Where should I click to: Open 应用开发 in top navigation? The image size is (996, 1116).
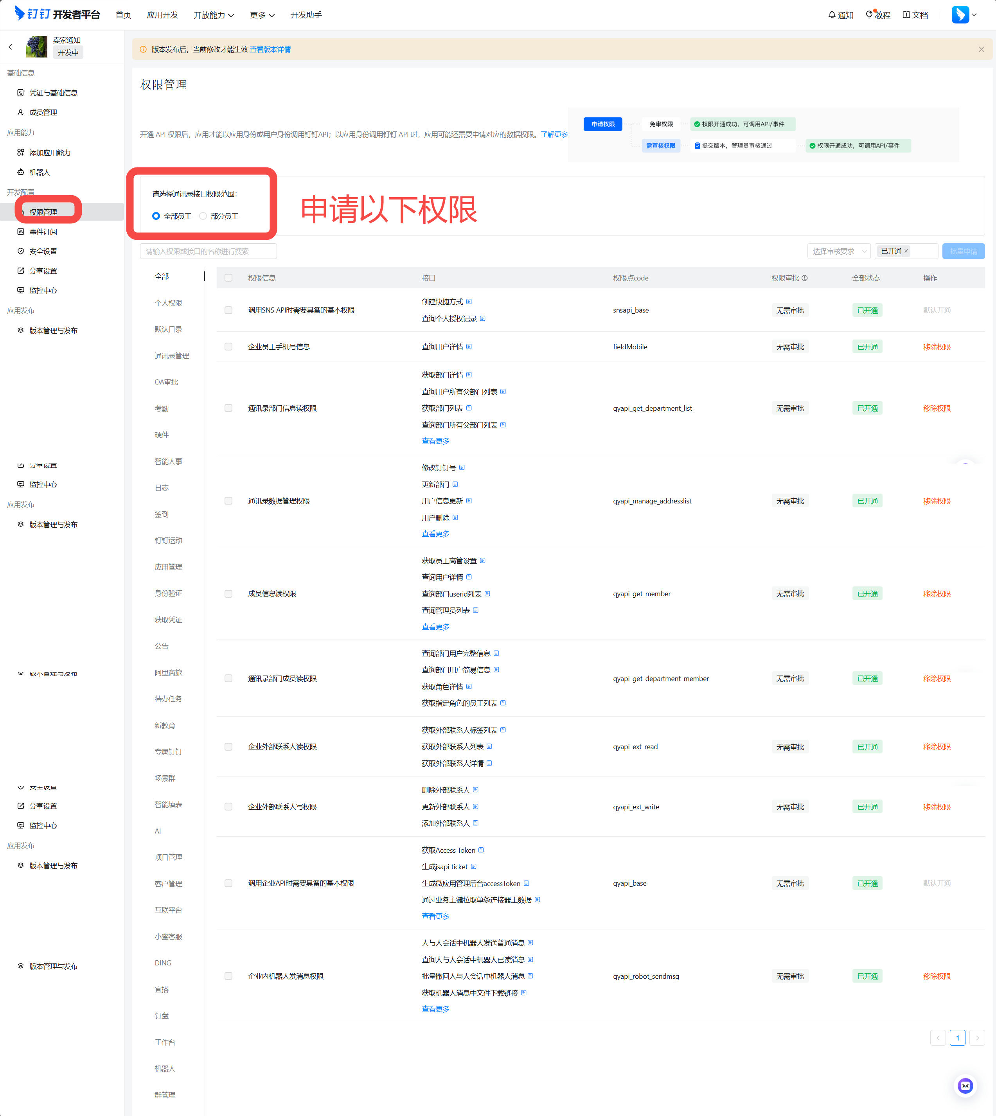(x=162, y=15)
